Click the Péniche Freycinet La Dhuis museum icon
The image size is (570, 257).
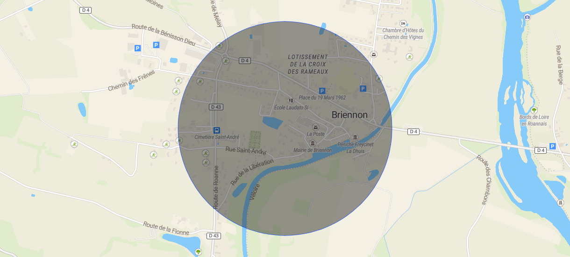(x=356, y=137)
